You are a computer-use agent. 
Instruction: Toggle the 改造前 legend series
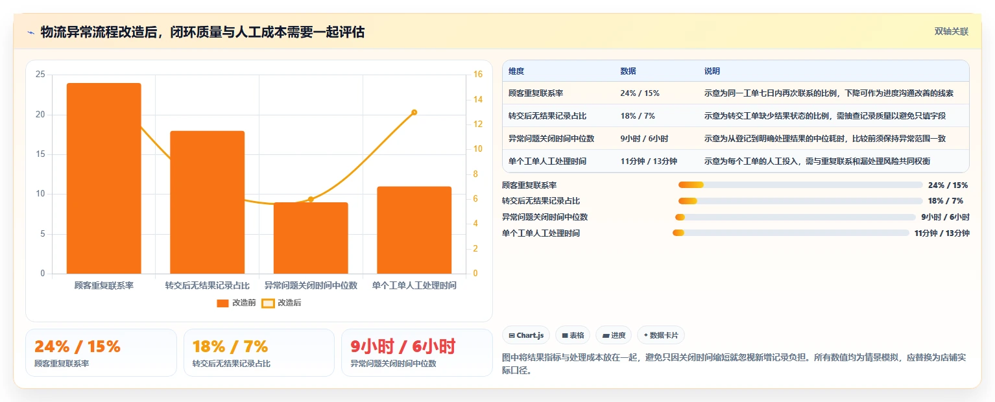tap(236, 303)
